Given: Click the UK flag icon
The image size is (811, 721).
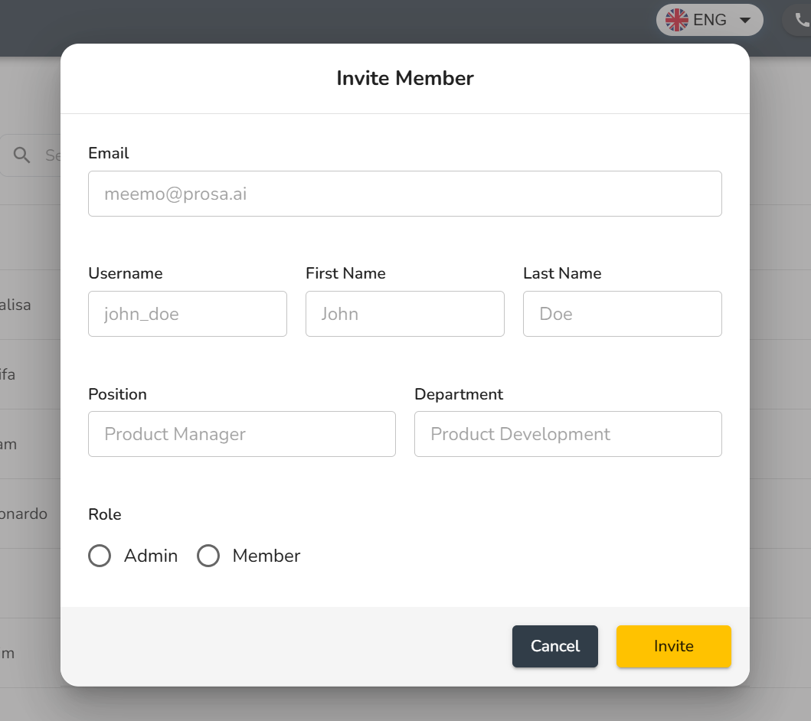Looking at the screenshot, I should point(677,20).
